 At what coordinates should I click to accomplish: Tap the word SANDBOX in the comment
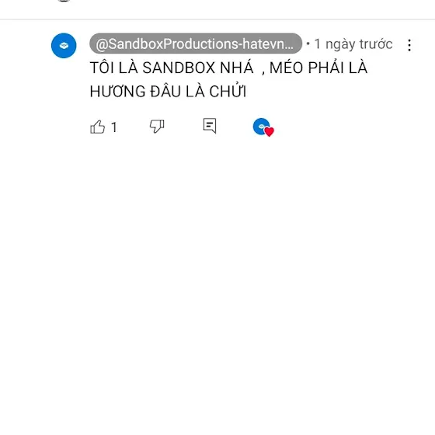[x=179, y=68]
